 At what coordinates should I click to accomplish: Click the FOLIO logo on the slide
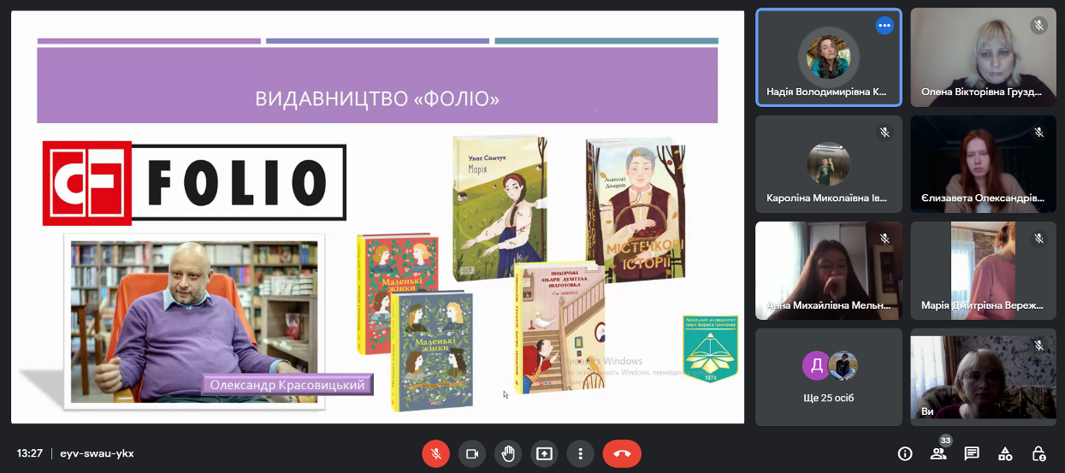click(x=195, y=181)
